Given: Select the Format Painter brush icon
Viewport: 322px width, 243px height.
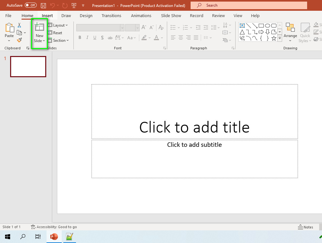Looking at the screenshot, I should [20, 40].
